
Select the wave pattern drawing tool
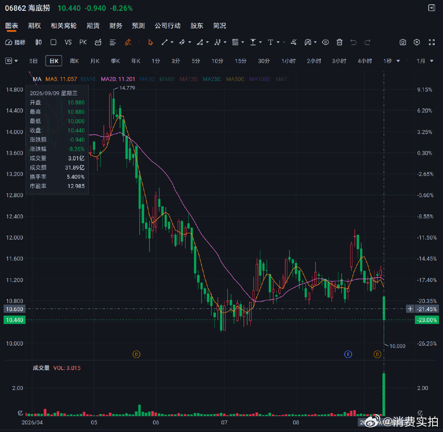tap(217, 42)
